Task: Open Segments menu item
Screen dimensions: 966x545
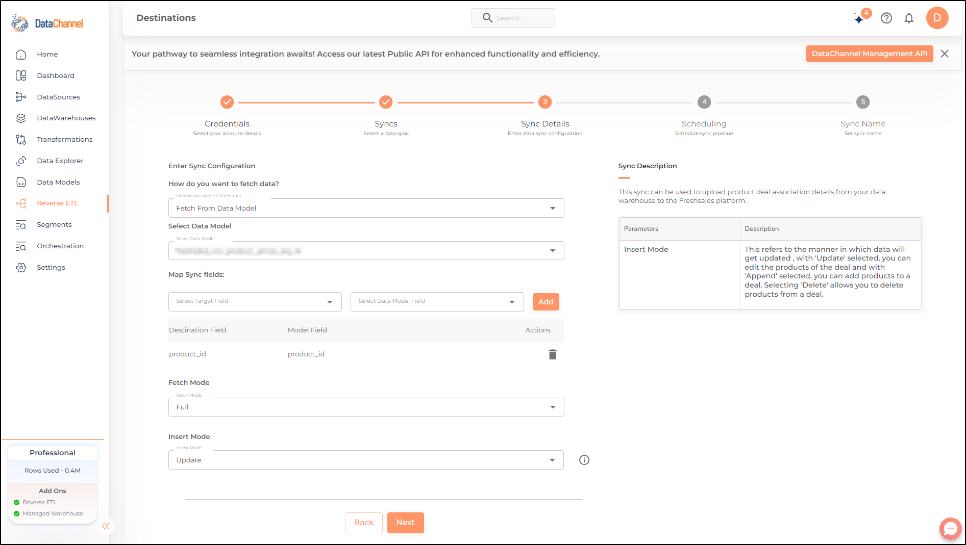Action: [x=54, y=225]
